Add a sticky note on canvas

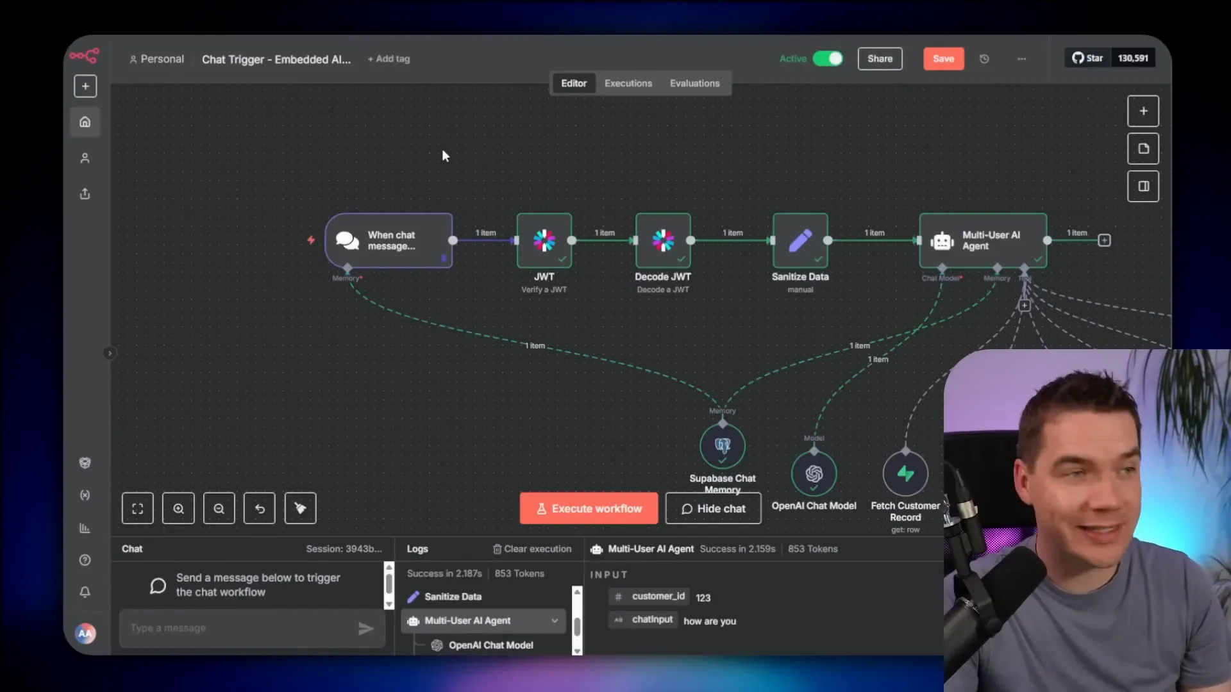[1143, 149]
